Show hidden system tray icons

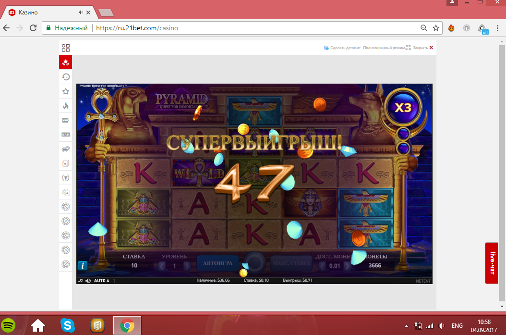(406, 326)
